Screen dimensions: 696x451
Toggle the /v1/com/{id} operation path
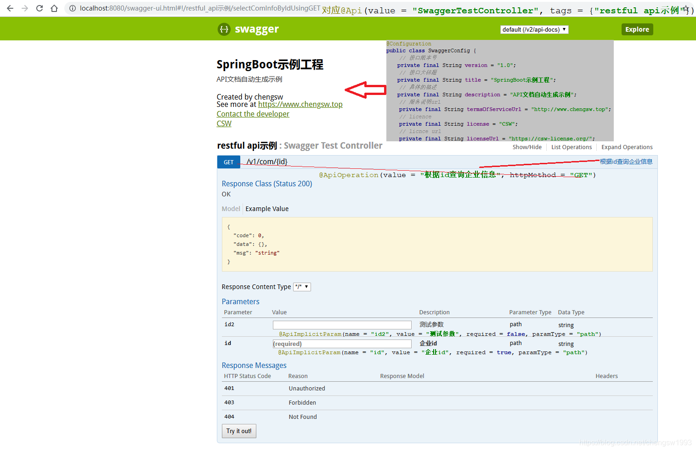[x=267, y=162]
